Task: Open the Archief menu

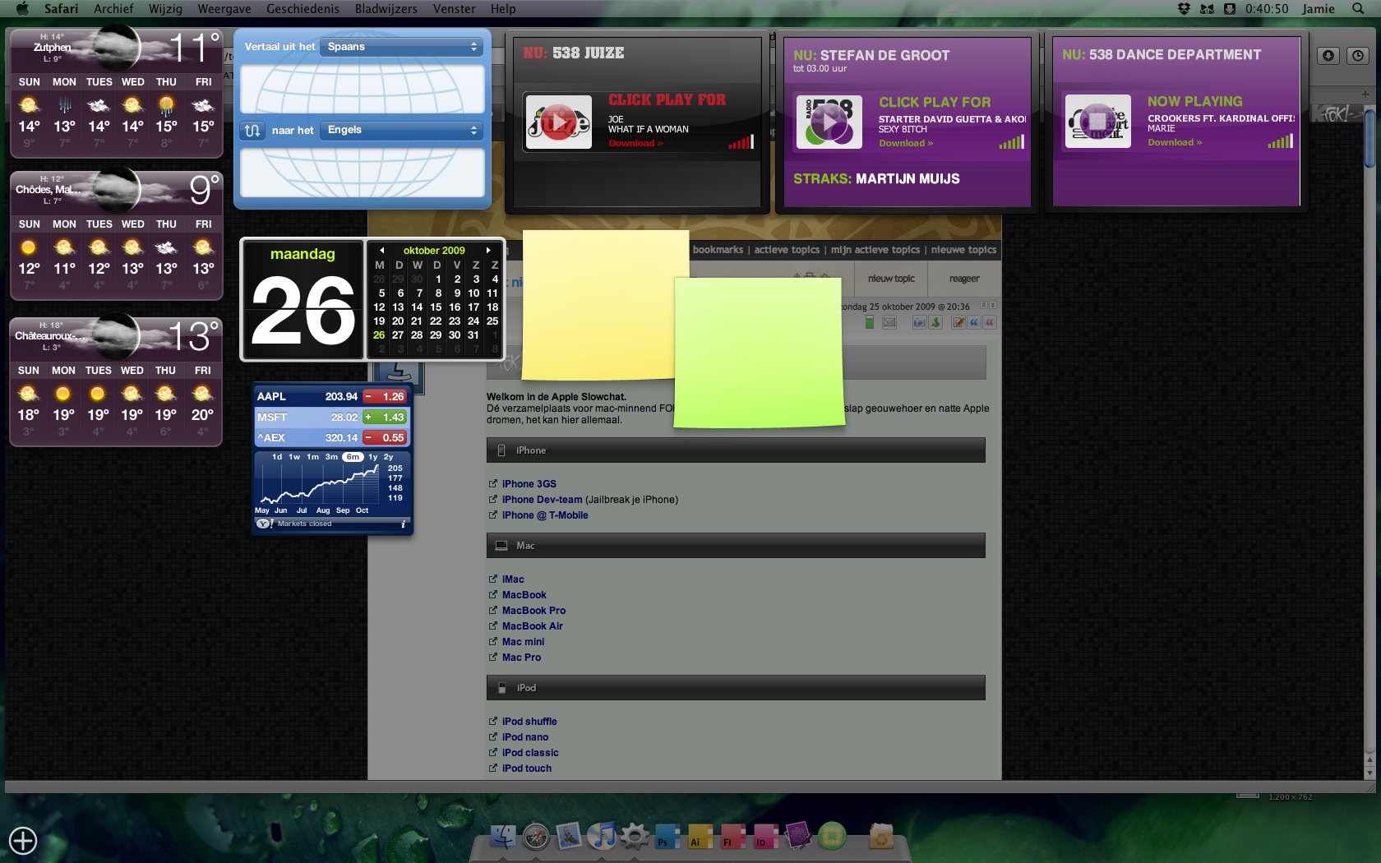Action: click(x=113, y=9)
